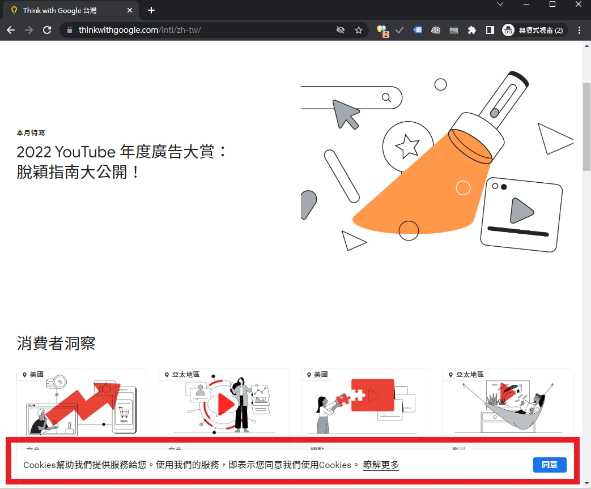
Task: Reload the page with refresh icon
Action: click(47, 30)
